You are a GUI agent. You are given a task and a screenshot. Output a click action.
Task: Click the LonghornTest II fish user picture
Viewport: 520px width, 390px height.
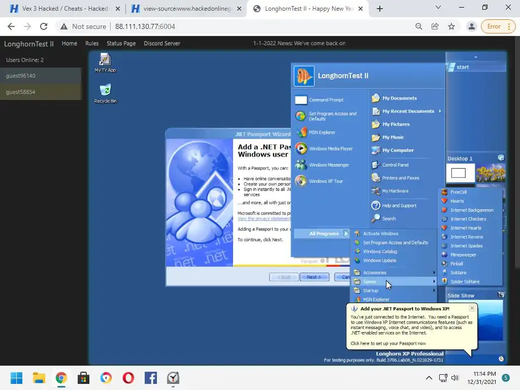tap(304, 76)
